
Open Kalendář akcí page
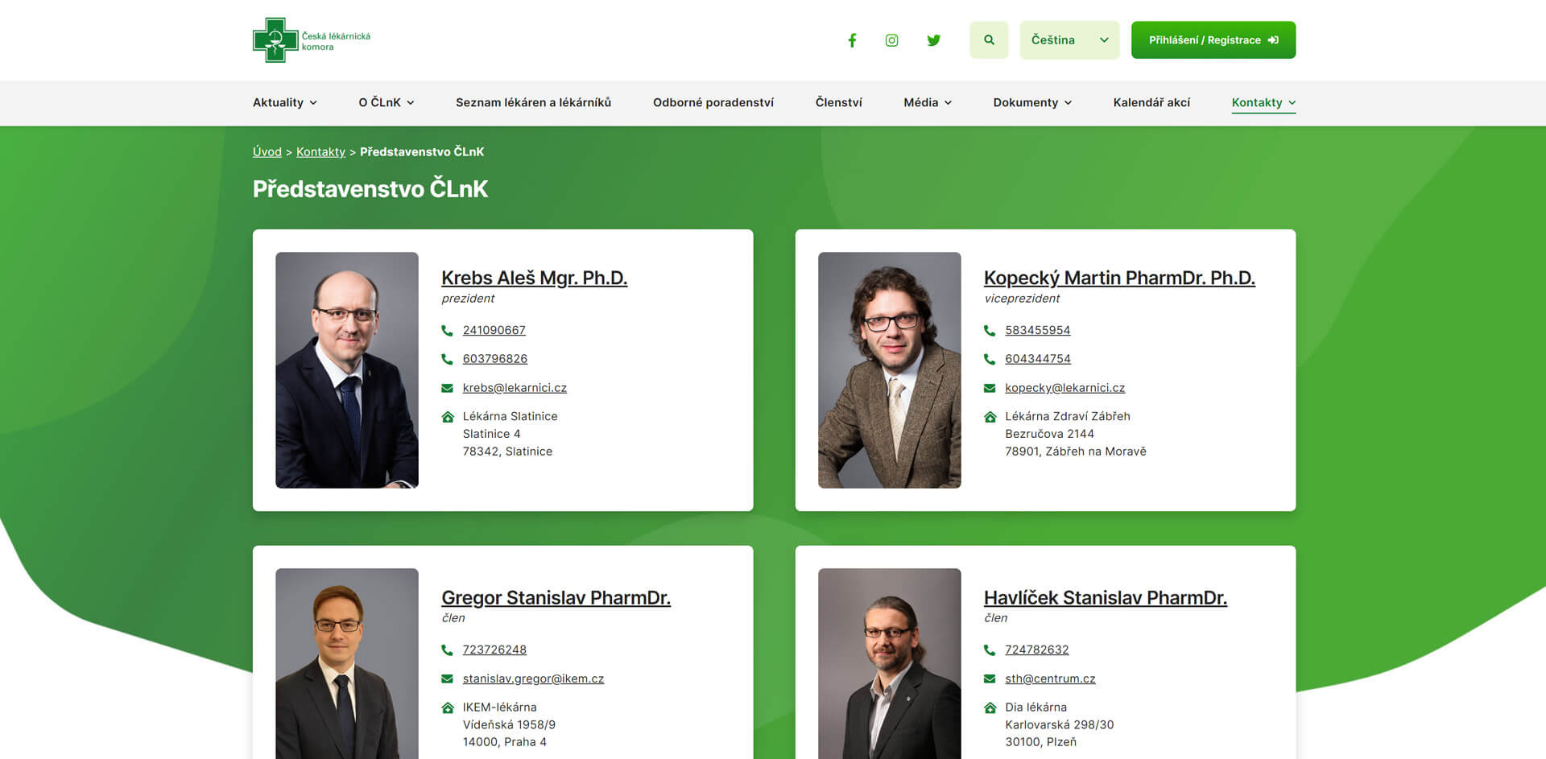coord(1151,103)
